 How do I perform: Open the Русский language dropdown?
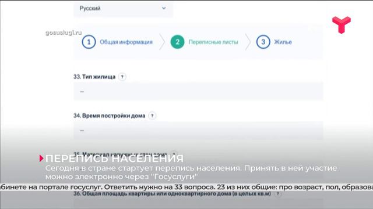pos(123,9)
